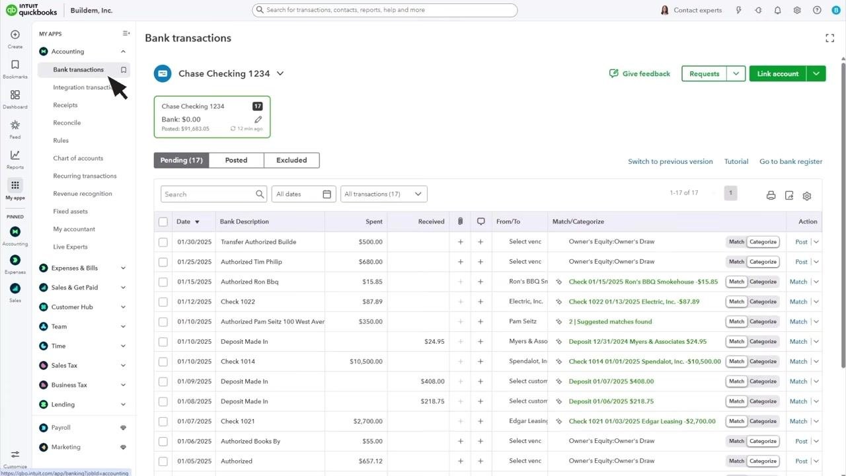Collapse the My Apps sidebar menu
The width and height of the screenshot is (846, 476).
pyautogui.click(x=126, y=34)
